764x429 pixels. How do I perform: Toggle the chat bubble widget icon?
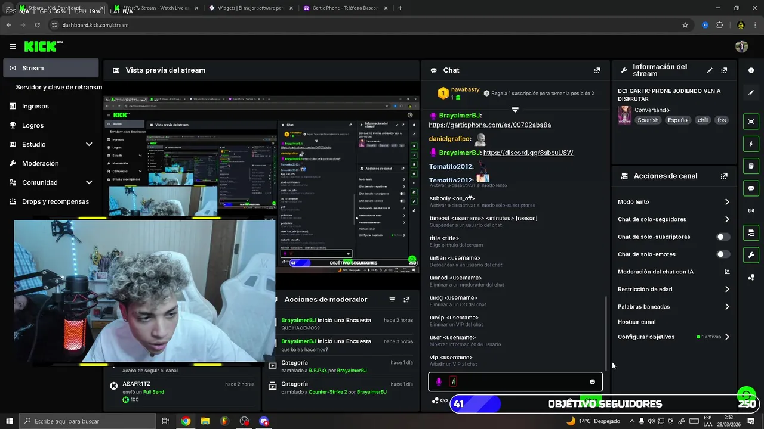(x=751, y=188)
